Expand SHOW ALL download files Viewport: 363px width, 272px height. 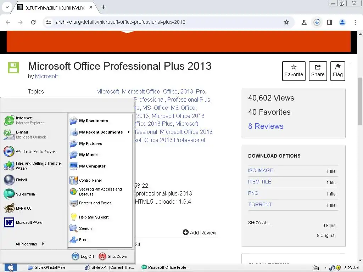coord(259,222)
